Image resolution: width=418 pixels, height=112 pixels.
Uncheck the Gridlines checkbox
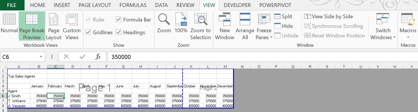tap(88, 32)
